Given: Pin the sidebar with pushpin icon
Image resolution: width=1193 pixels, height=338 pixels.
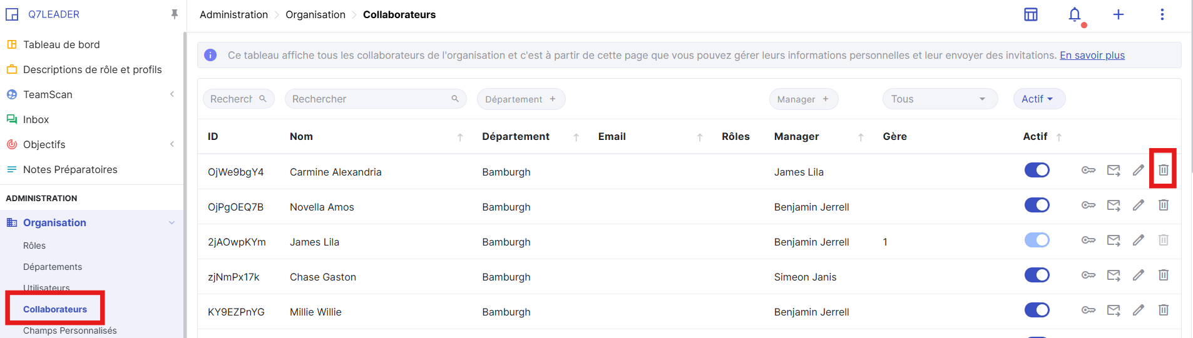Looking at the screenshot, I should [174, 14].
